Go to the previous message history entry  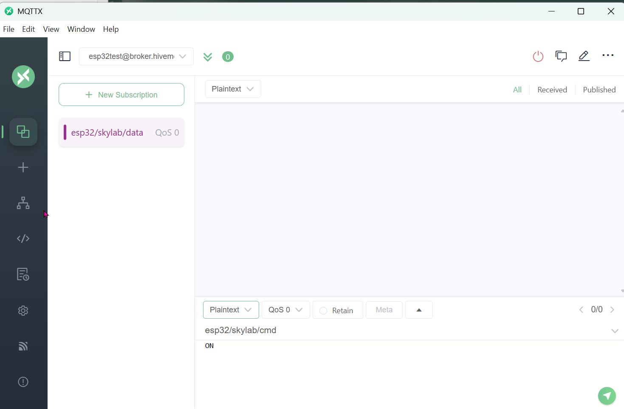(x=581, y=310)
